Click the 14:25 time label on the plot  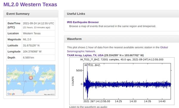tap(118, 101)
